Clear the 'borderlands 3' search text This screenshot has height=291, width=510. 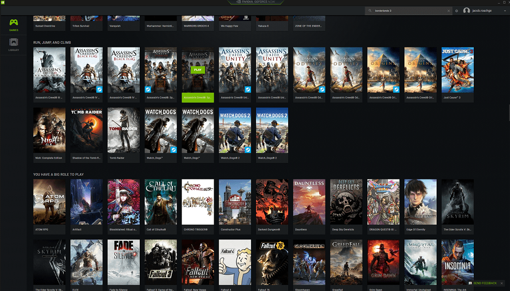(448, 11)
